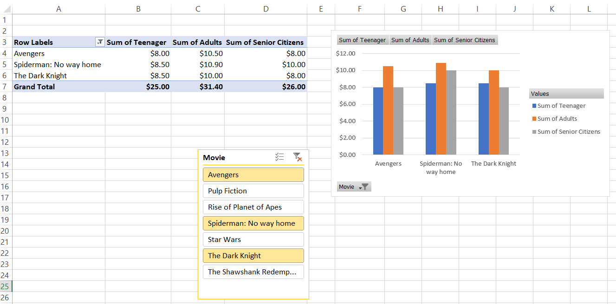Click the Sum of Adults chart field button

(x=410, y=40)
